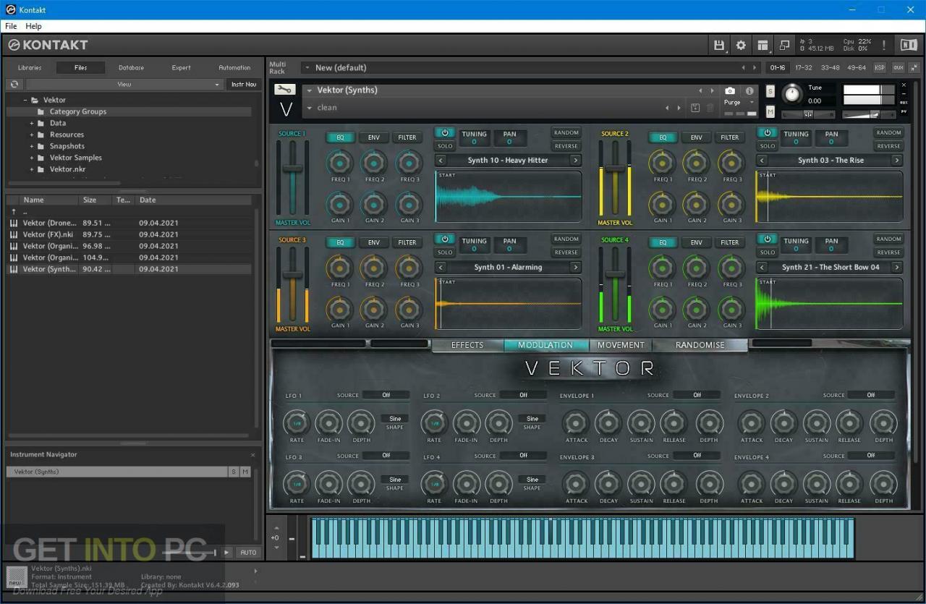Open LFO 2 Sine shape dropdown
926x604 pixels.
(x=532, y=419)
